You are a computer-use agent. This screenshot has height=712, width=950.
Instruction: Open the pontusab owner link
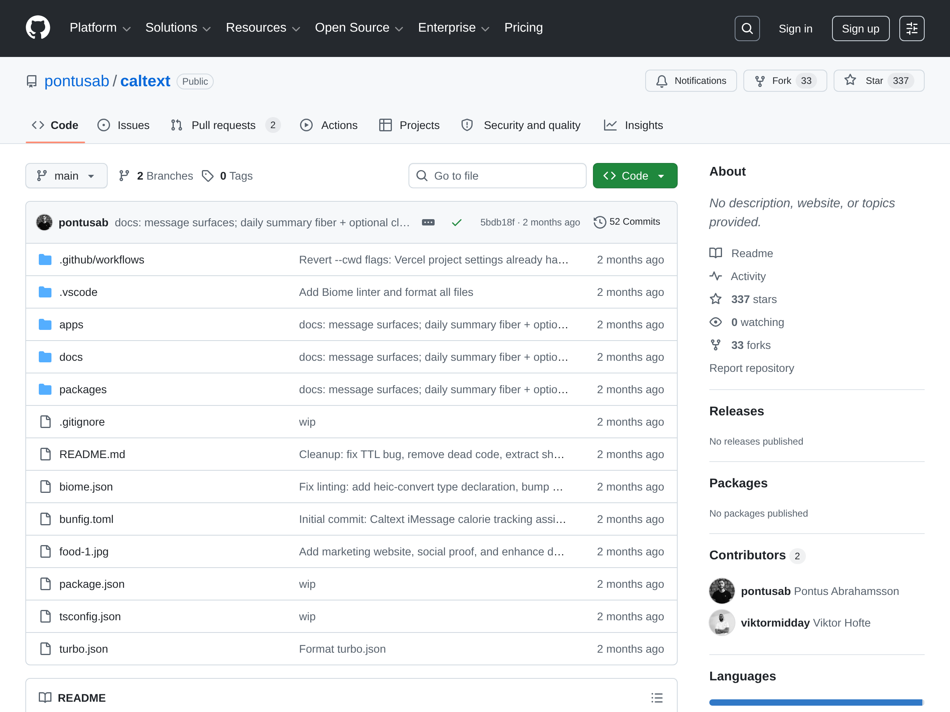tap(77, 81)
